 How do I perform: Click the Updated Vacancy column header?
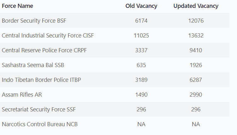coord(196,6)
